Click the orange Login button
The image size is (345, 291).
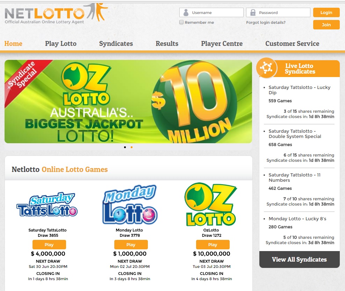coord(326,13)
